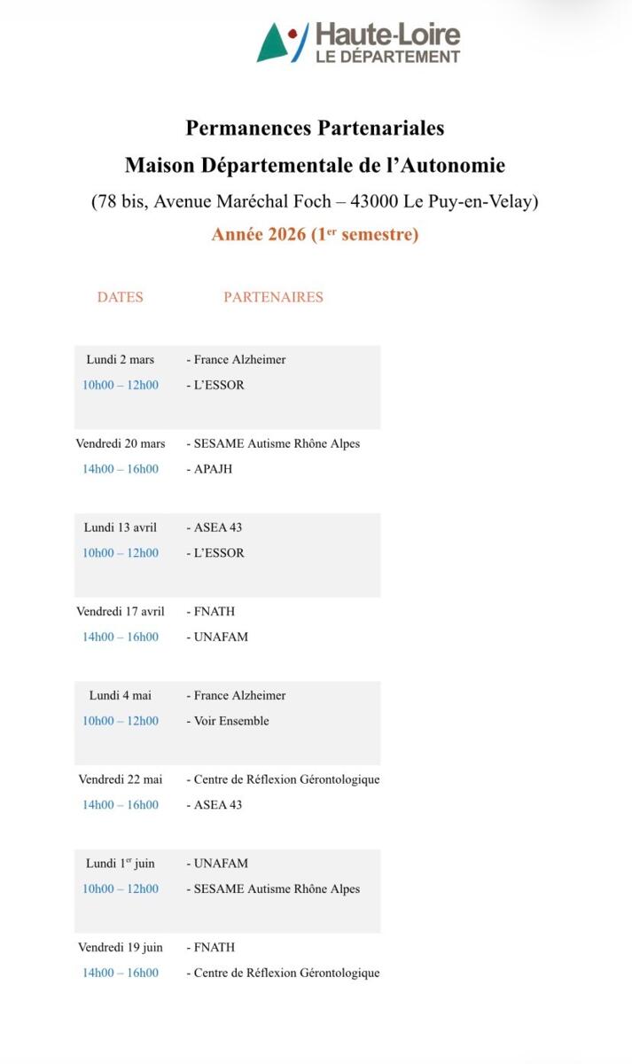Select UNAFAM in the 1er juin row
This screenshot has width=632, height=1064.
click(221, 863)
